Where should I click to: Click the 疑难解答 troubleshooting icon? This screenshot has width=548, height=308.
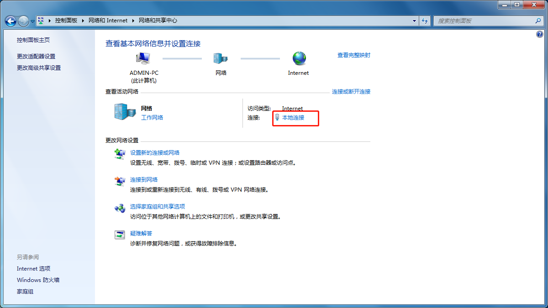click(x=120, y=234)
